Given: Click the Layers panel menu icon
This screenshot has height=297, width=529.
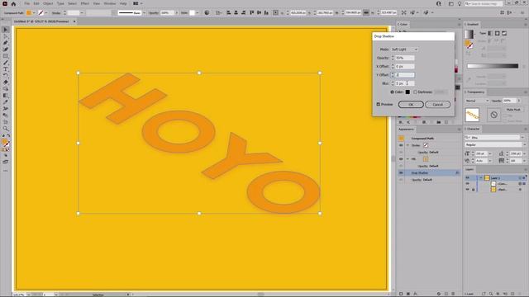Looking at the screenshot, I should point(526,169).
